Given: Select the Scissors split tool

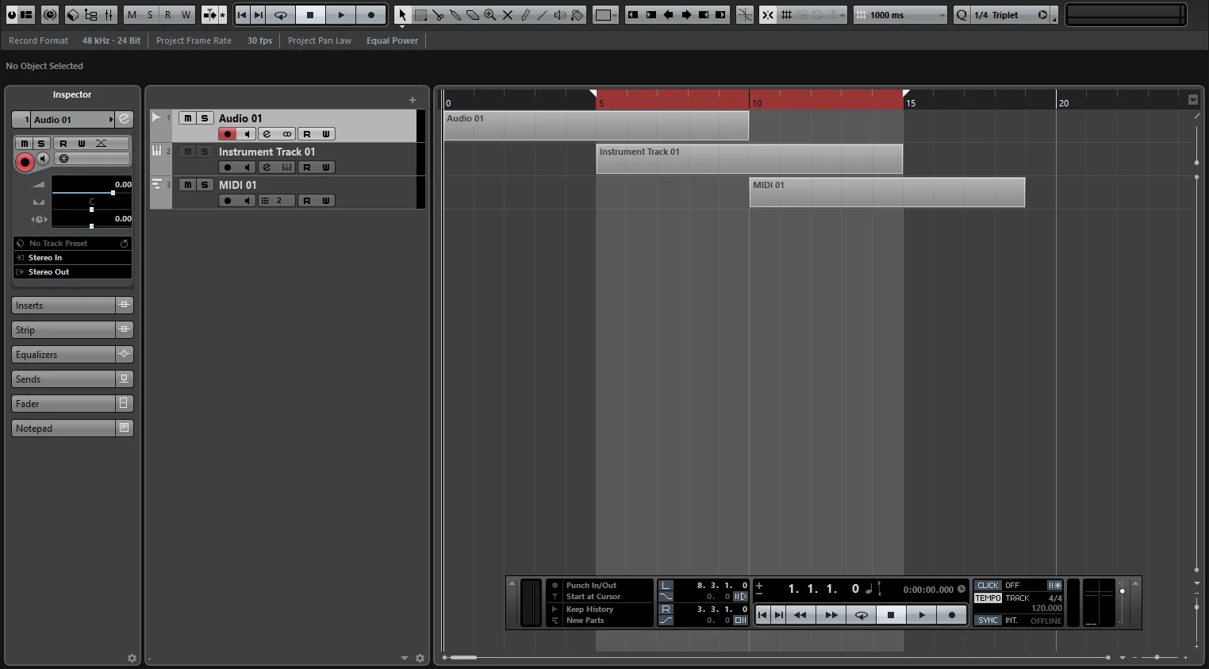Looking at the screenshot, I should 438,15.
